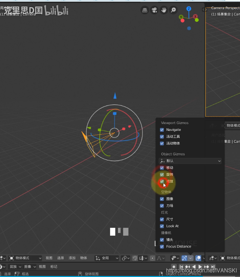Open the 视图 menu in viewport header

[x=49, y=258]
